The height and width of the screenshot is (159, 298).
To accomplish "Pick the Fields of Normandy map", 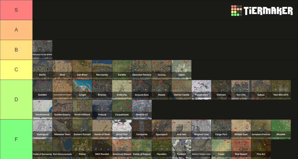I will 42,149.
